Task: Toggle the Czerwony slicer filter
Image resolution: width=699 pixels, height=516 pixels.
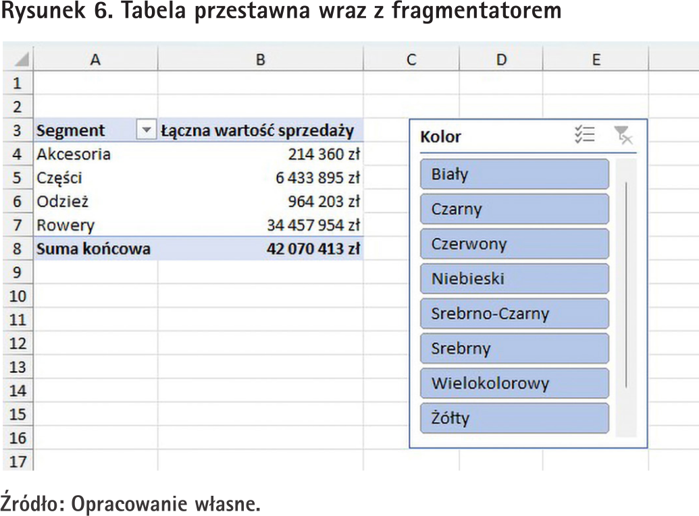Action: [x=514, y=244]
